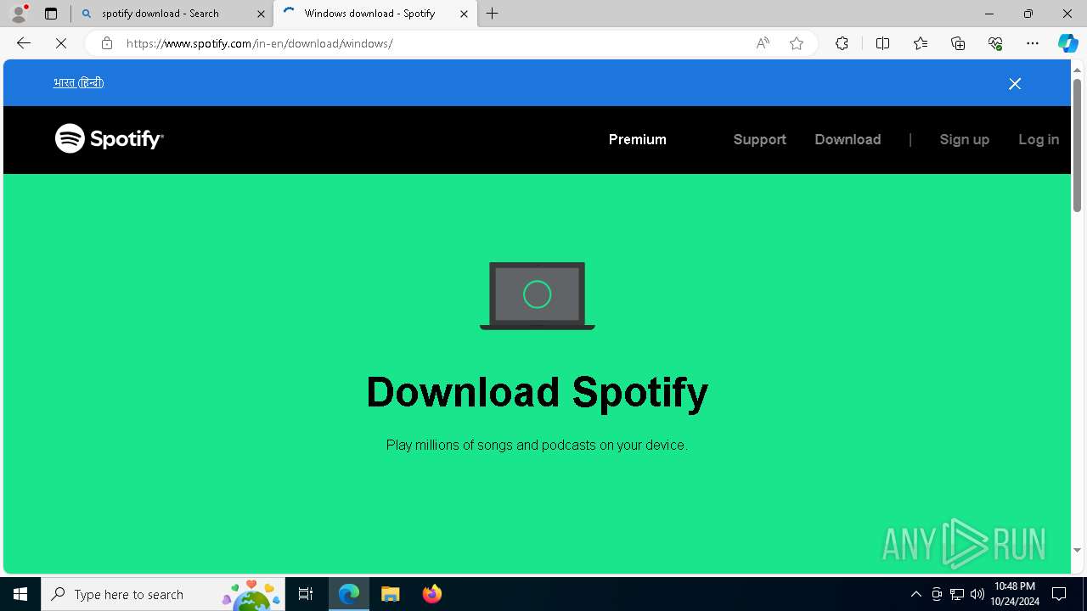Click the Download Spotify heading
The image size is (1087, 611).
click(x=537, y=392)
